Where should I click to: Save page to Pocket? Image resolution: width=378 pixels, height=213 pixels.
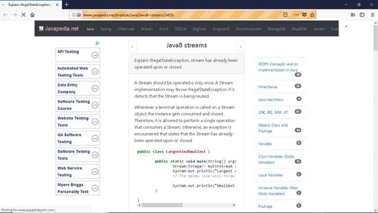tap(304, 15)
